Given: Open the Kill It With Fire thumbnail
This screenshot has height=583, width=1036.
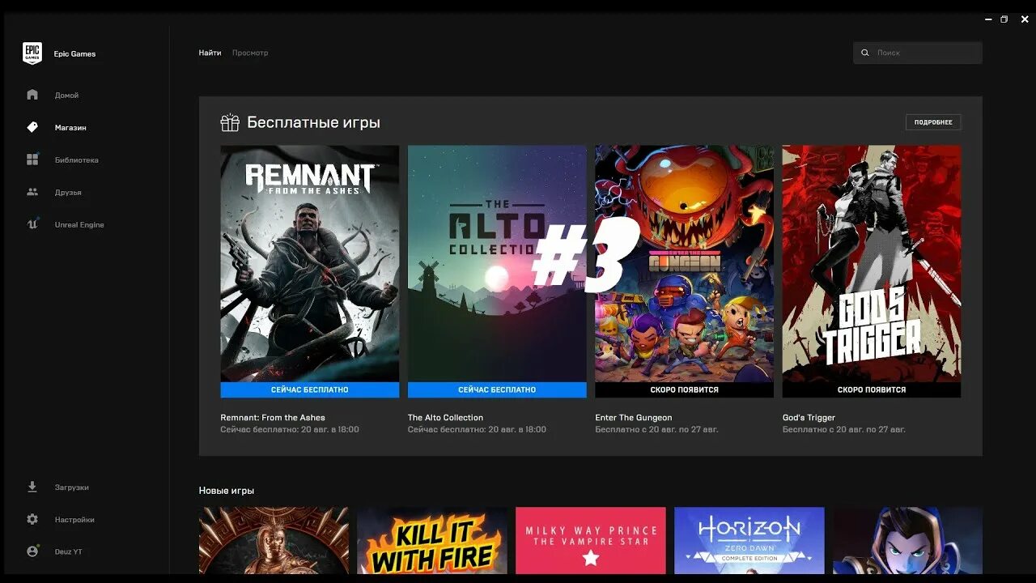Looking at the screenshot, I should [x=432, y=541].
